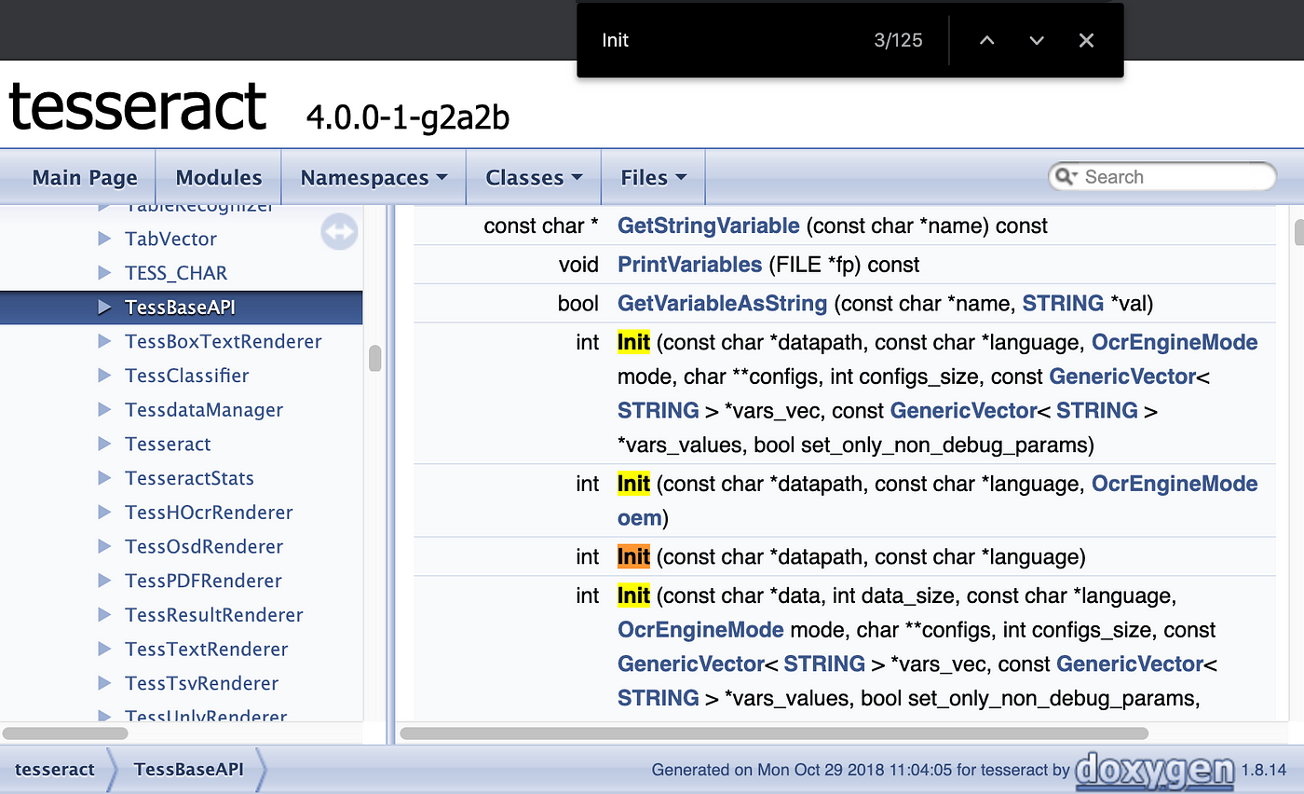Expand TessClassifier tree node
Image resolution: width=1304 pixels, height=794 pixels.
pyautogui.click(x=104, y=376)
